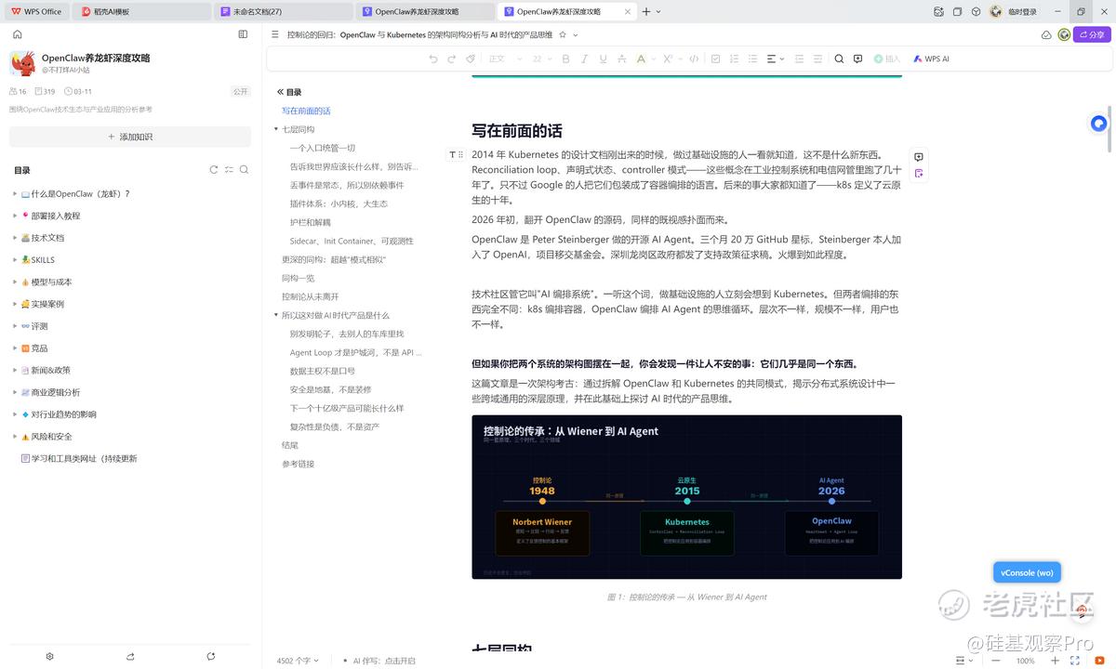The width and height of the screenshot is (1116, 669).
Task: Collapse the 目录 outline panel
Action: [x=280, y=92]
